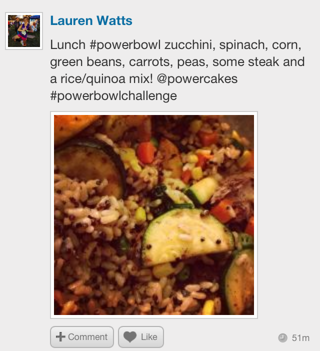Screen dimensions: 320x351
Task: Add a comment with the Comment button
Action: pos(82,337)
